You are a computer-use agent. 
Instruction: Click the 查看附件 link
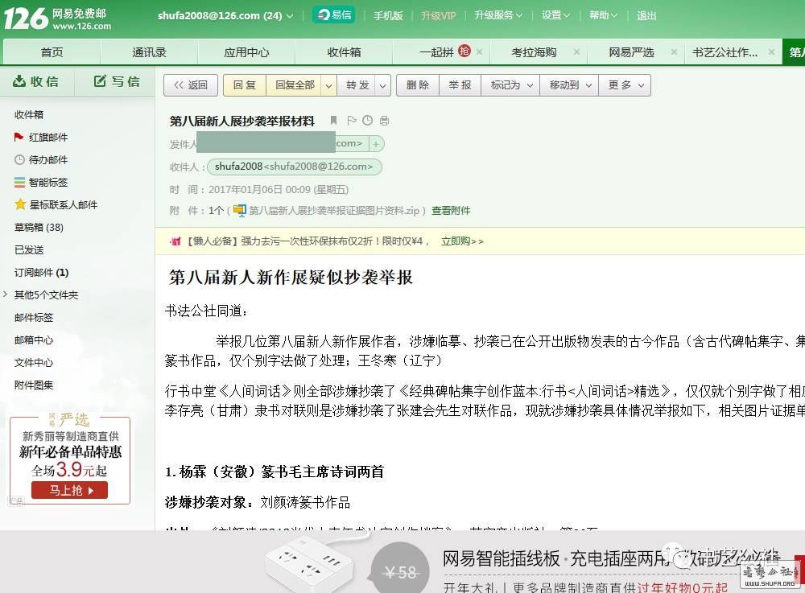(451, 211)
